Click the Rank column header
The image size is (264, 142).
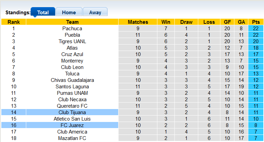coord(14,22)
